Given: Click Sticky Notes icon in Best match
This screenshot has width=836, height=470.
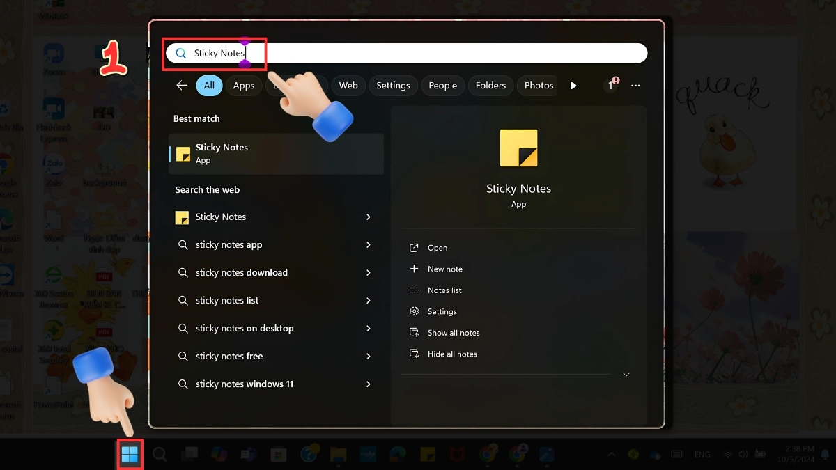Looking at the screenshot, I should coord(183,154).
